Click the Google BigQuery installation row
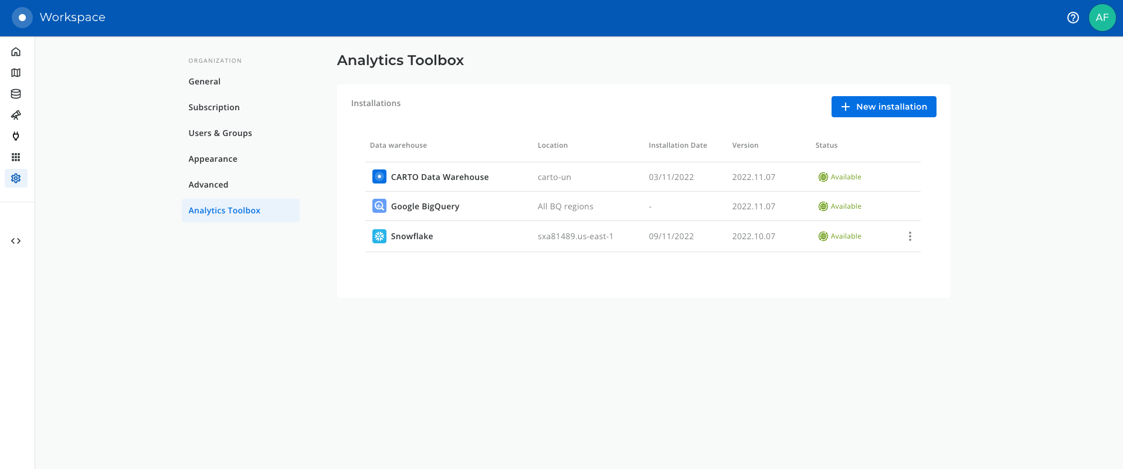This screenshot has width=1123, height=469. tap(425, 206)
